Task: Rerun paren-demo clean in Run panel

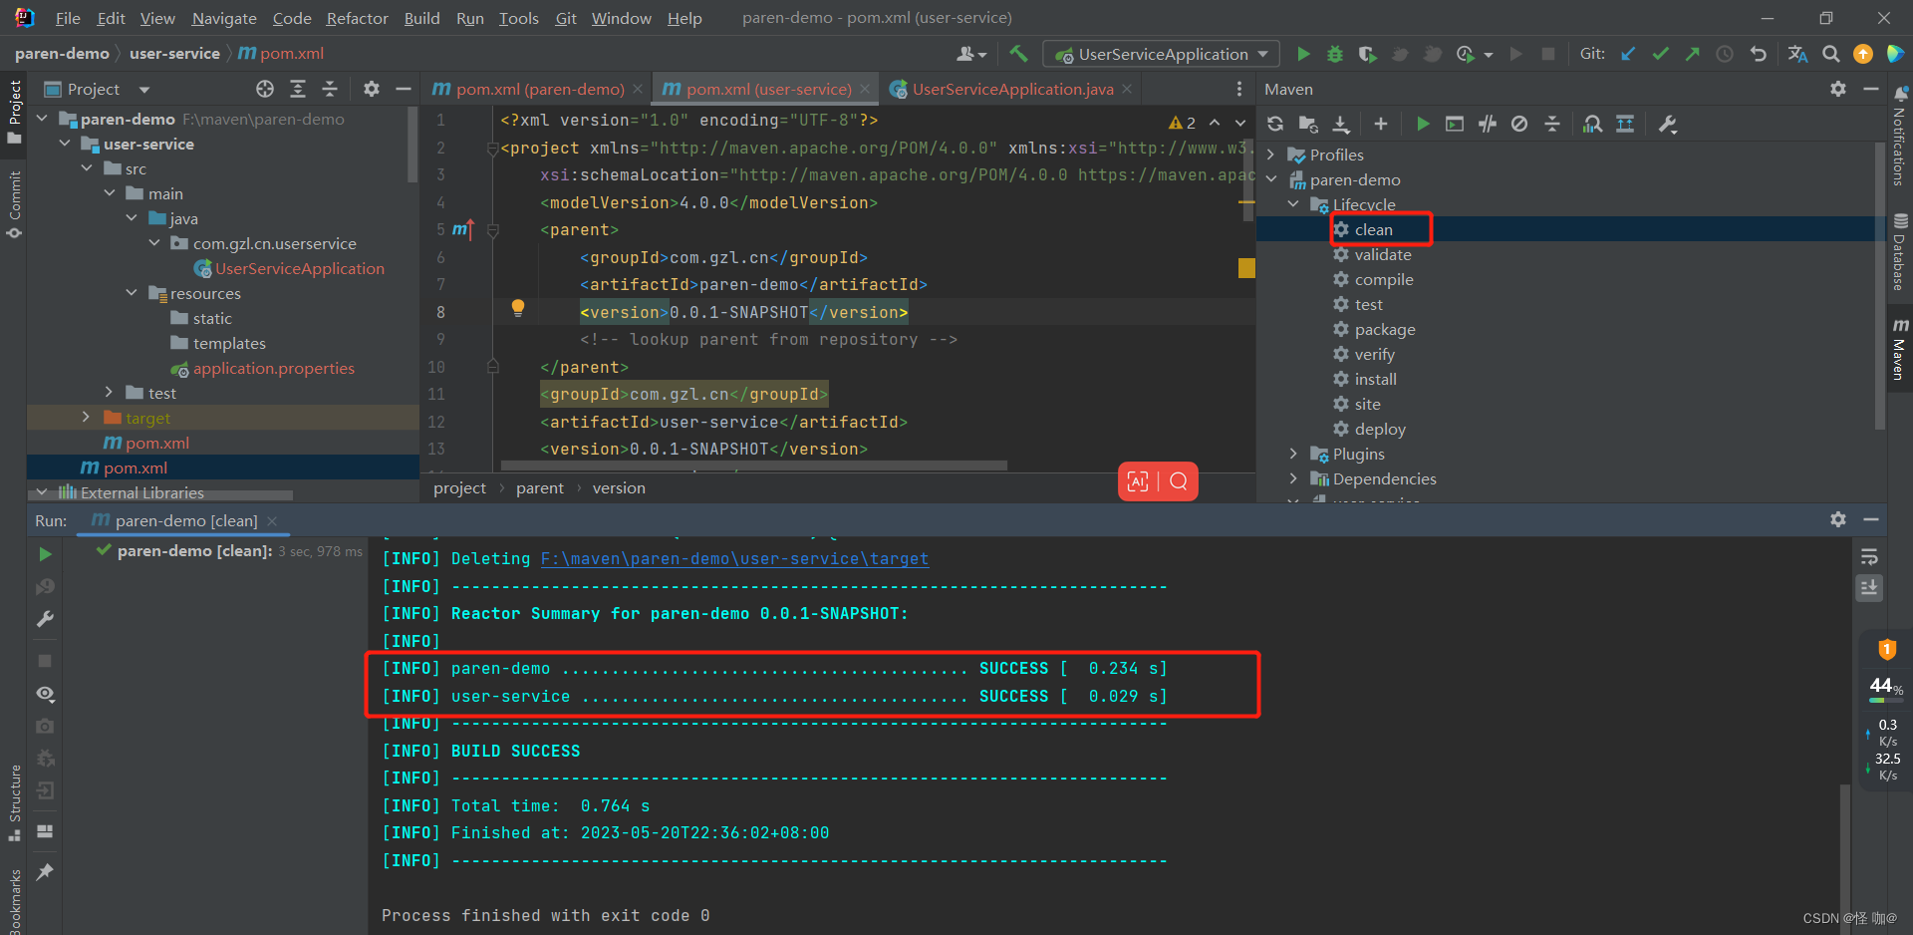Action: point(45,553)
